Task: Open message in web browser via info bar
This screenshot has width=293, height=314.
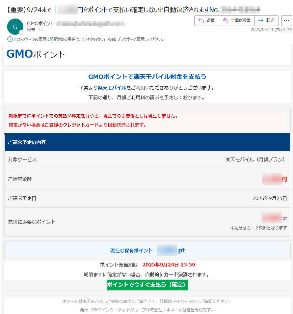Action: coord(88,39)
